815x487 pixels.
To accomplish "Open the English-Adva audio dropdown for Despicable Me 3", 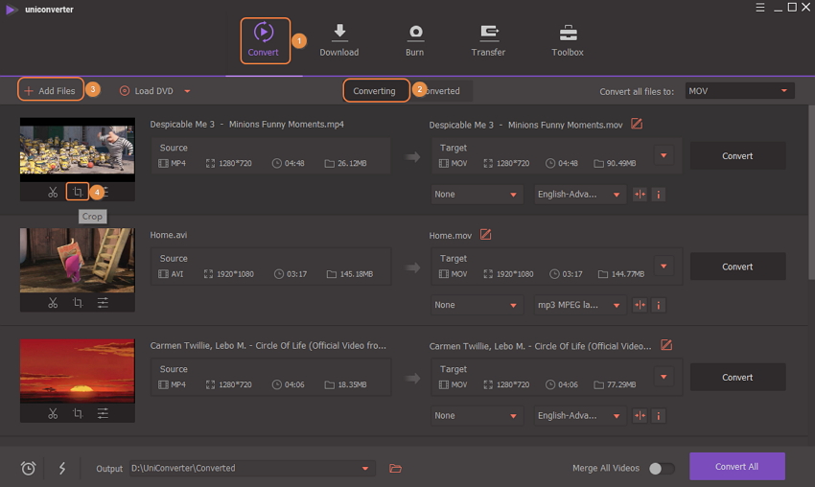I will [579, 195].
